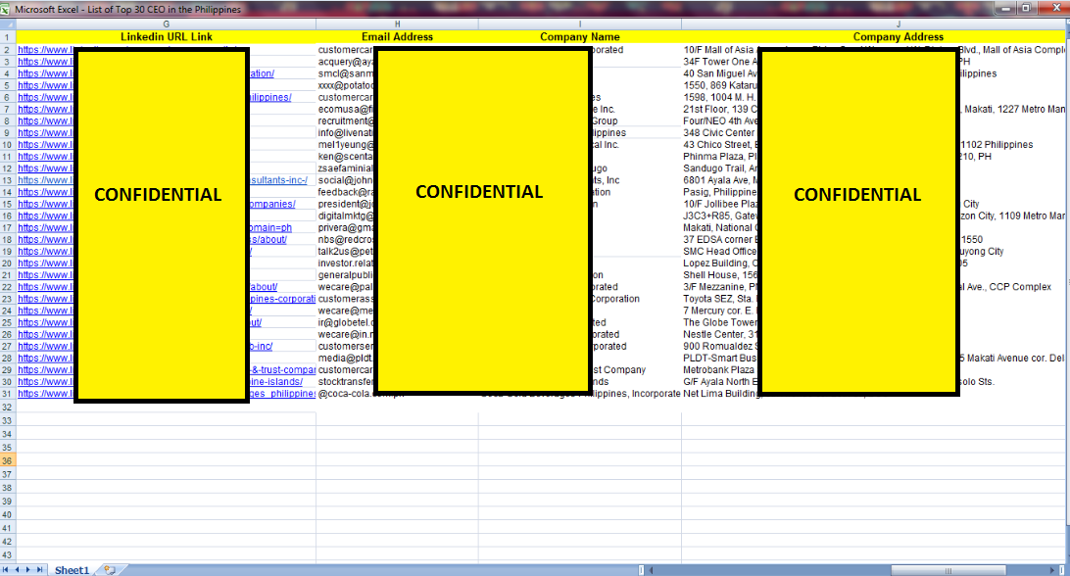Image resolution: width=1070 pixels, height=576 pixels.
Task: Click the next sheet navigation arrow
Action: coord(28,570)
